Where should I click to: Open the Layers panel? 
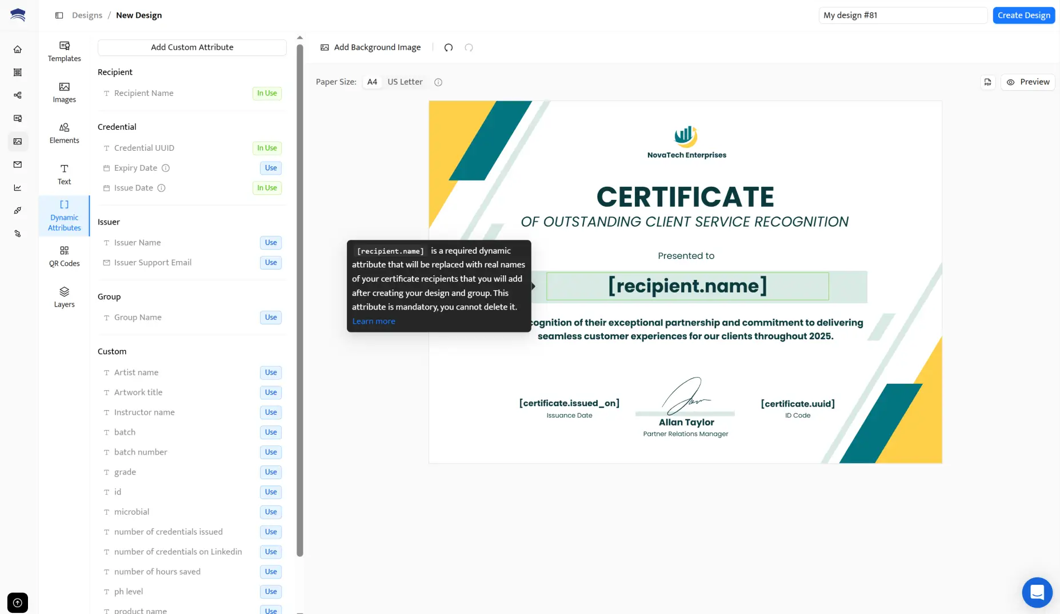pos(64,298)
